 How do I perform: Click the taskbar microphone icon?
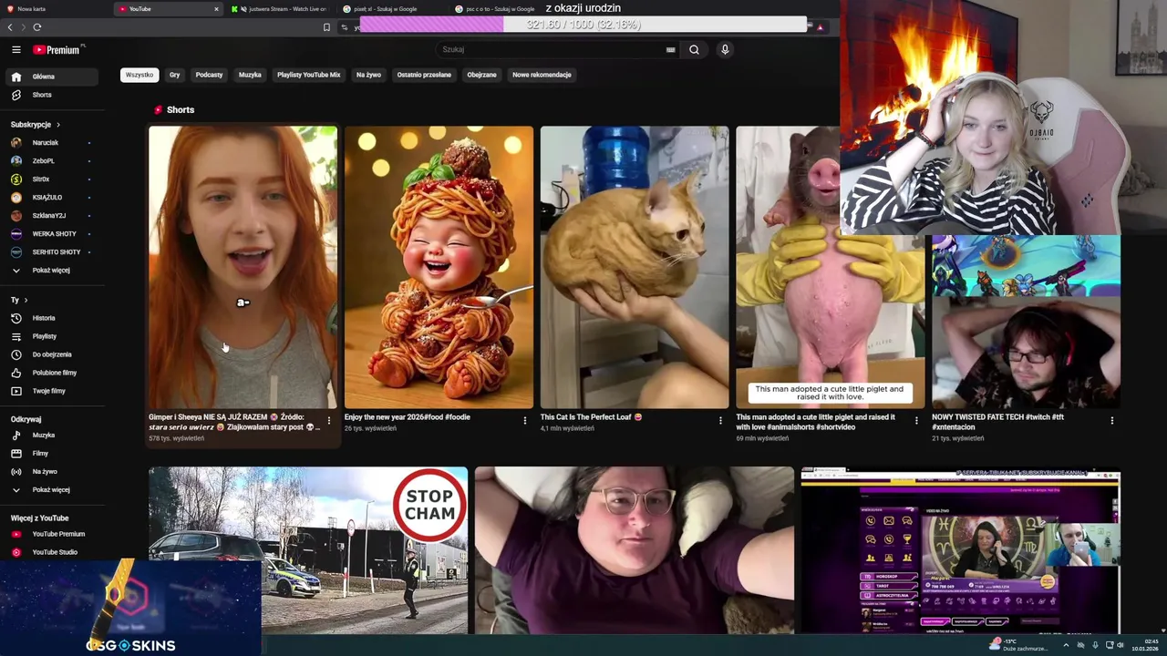(x=1094, y=645)
